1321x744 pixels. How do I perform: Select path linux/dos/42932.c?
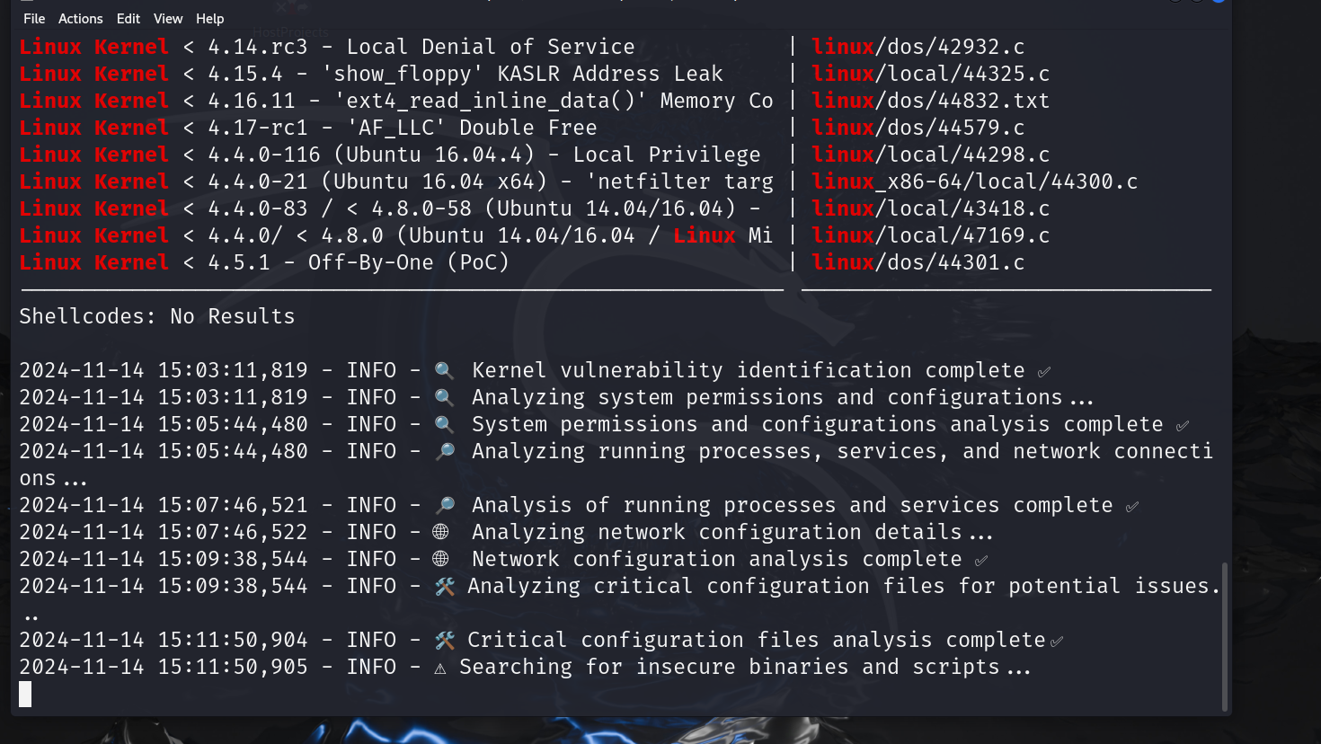[x=918, y=47]
